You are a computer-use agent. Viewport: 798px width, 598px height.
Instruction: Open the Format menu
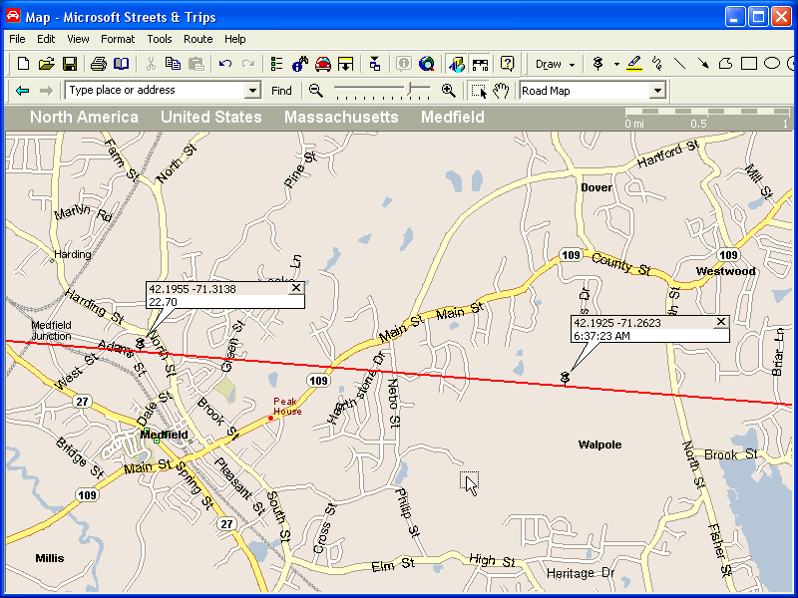[118, 39]
